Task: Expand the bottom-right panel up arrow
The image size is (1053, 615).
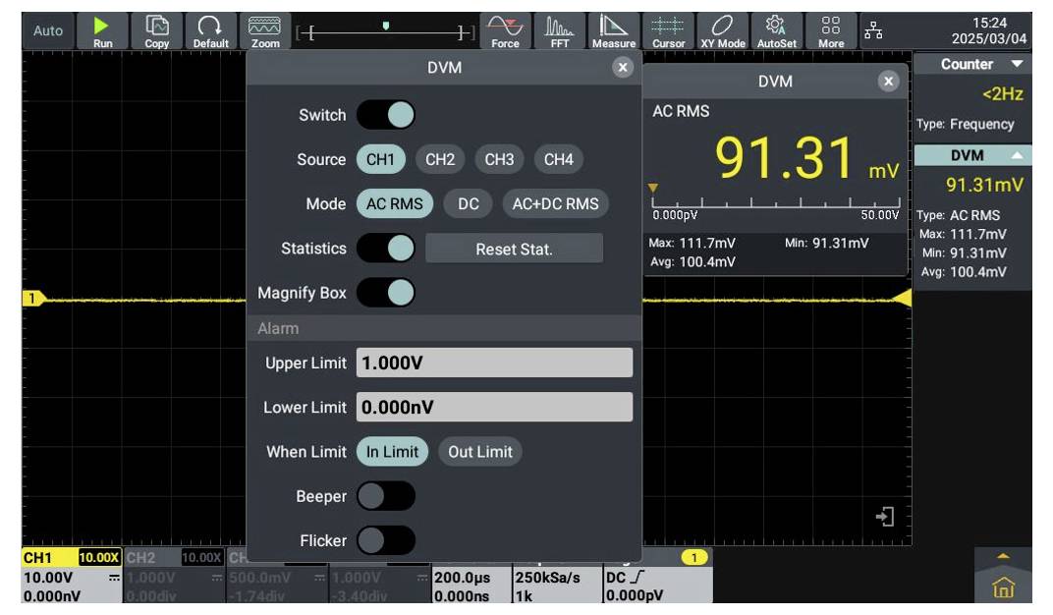Action: click(x=1003, y=556)
